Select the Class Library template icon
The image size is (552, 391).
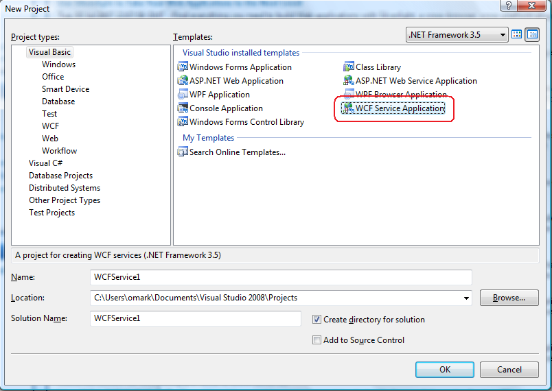coord(349,67)
